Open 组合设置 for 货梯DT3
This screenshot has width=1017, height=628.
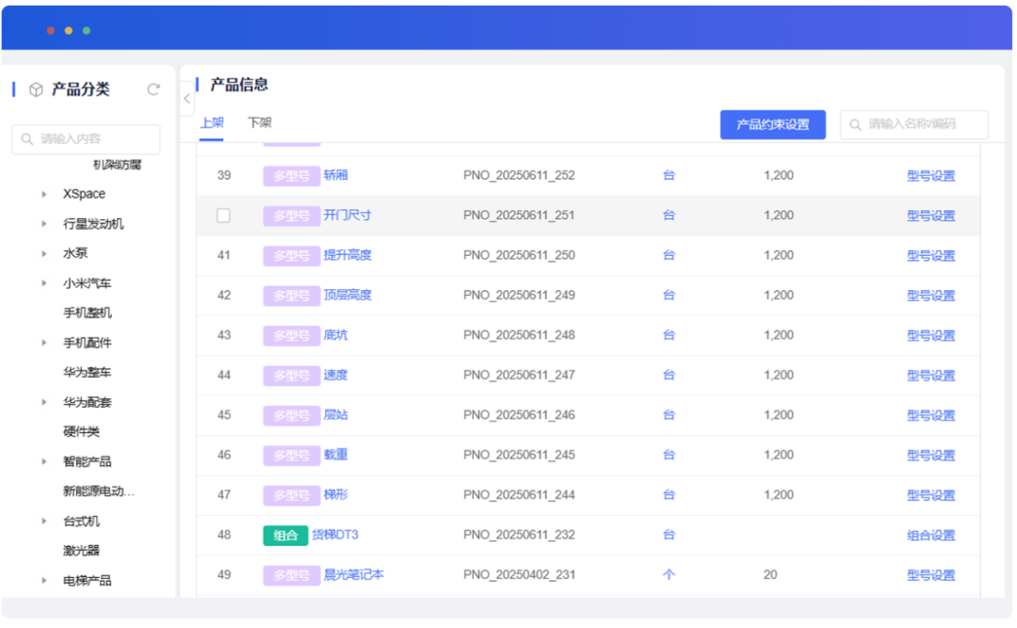pyautogui.click(x=930, y=535)
